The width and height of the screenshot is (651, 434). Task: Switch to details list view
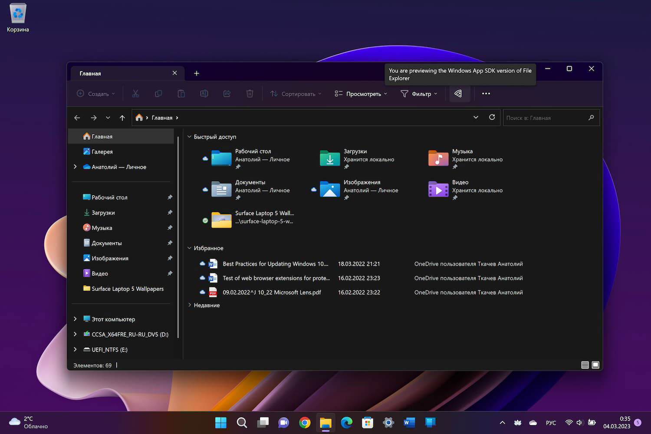tap(585, 365)
